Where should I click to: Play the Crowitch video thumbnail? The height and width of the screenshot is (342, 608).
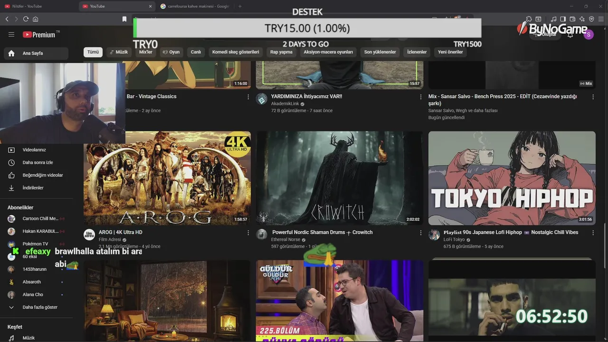click(x=340, y=178)
